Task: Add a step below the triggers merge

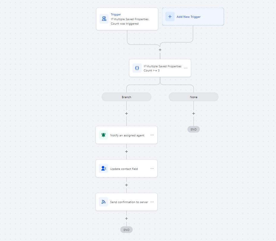Action: 160,50
